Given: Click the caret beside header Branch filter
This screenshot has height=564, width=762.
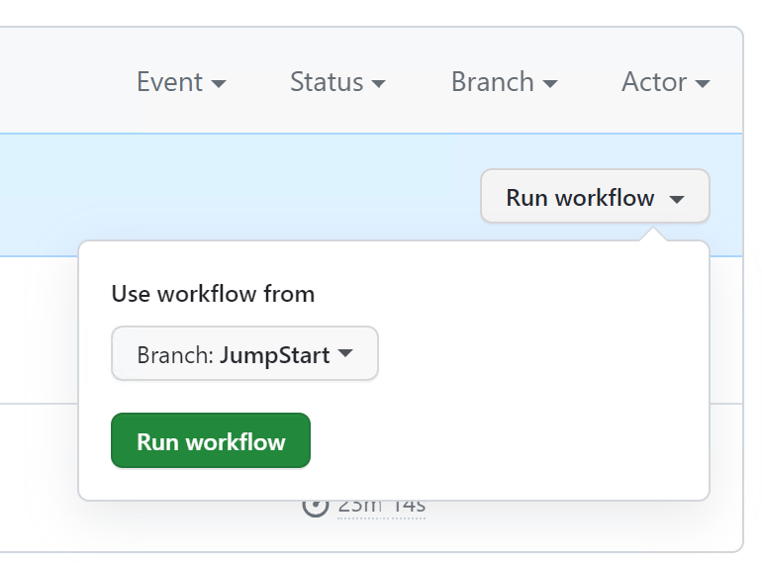Looking at the screenshot, I should coord(550,84).
